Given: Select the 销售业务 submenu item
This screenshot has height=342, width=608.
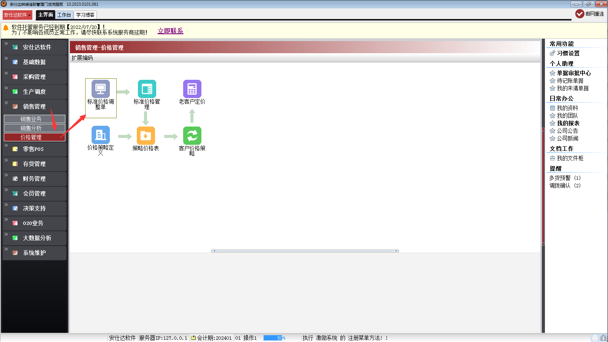Looking at the screenshot, I should [35, 119].
